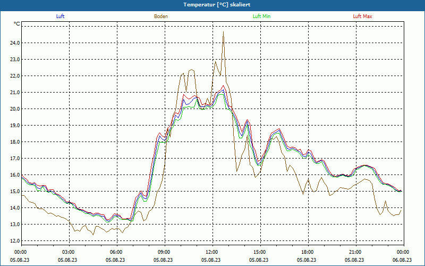Click the 18,0 y-axis value
The width and height of the screenshot is (425, 266).
(x=15, y=142)
